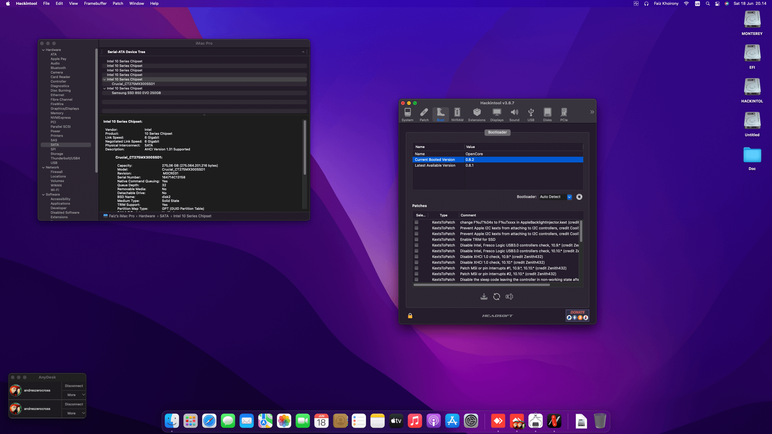This screenshot has width=772, height=434.
Task: Check the Disable XHCI 1.0 check, 10.9.* patch
Action: tap(417, 257)
